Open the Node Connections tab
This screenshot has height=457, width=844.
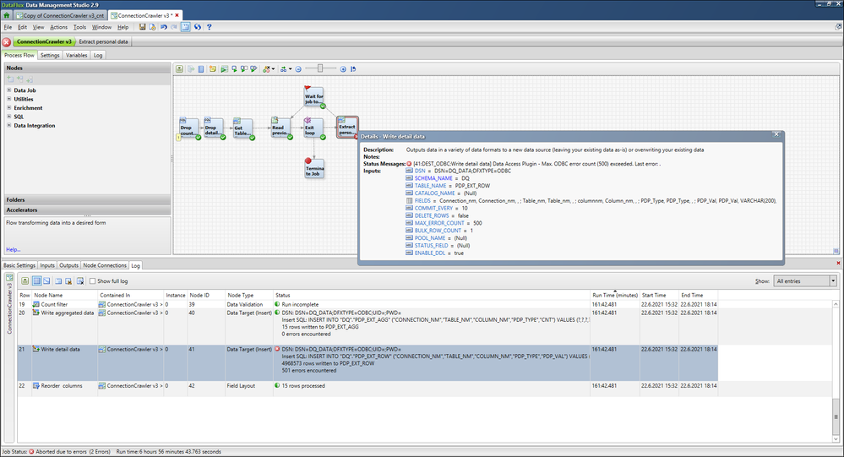[105, 265]
